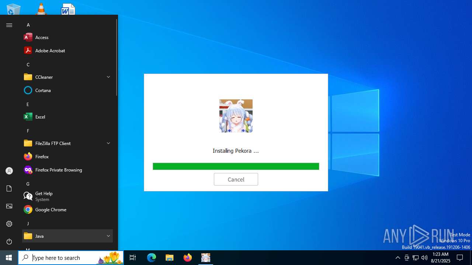
Task: Show hidden system tray icons
Action: pyautogui.click(x=398, y=258)
